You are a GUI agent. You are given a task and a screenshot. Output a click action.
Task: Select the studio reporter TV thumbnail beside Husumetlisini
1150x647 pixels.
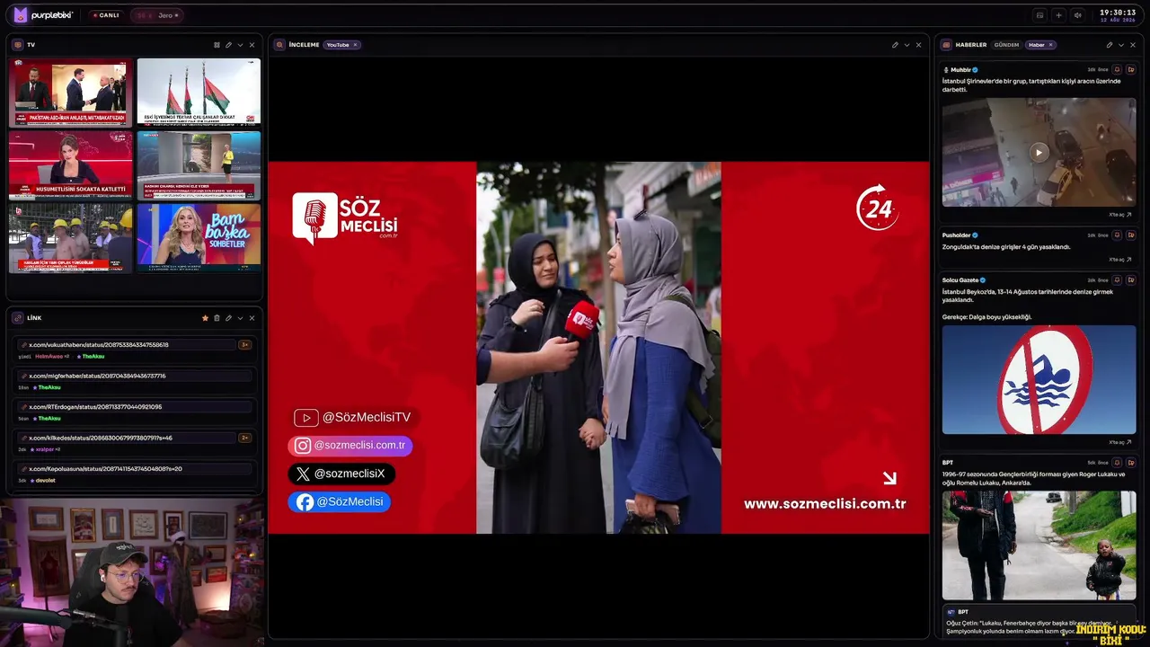point(199,165)
